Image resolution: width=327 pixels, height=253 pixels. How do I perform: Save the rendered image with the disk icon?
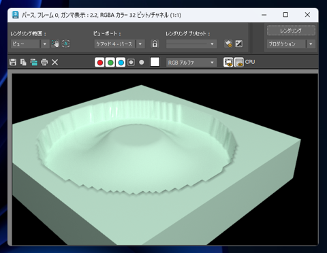[x=13, y=62]
